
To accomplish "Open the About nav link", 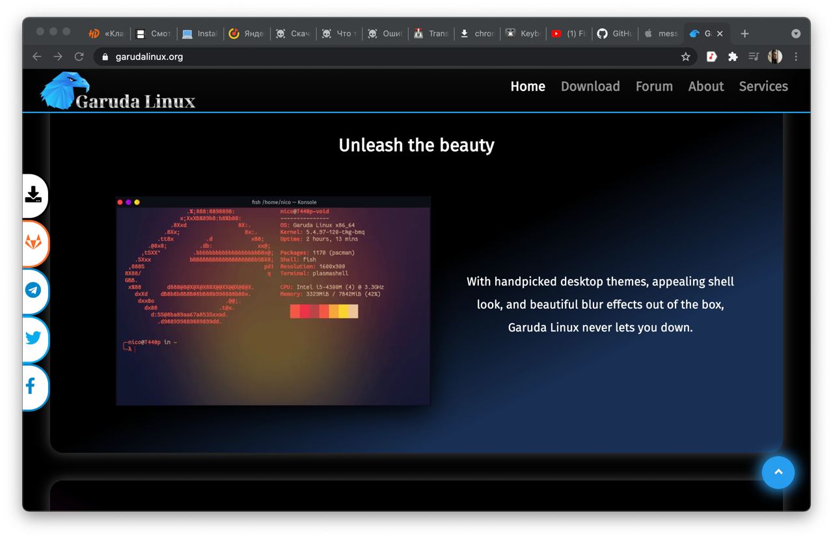I will [706, 86].
